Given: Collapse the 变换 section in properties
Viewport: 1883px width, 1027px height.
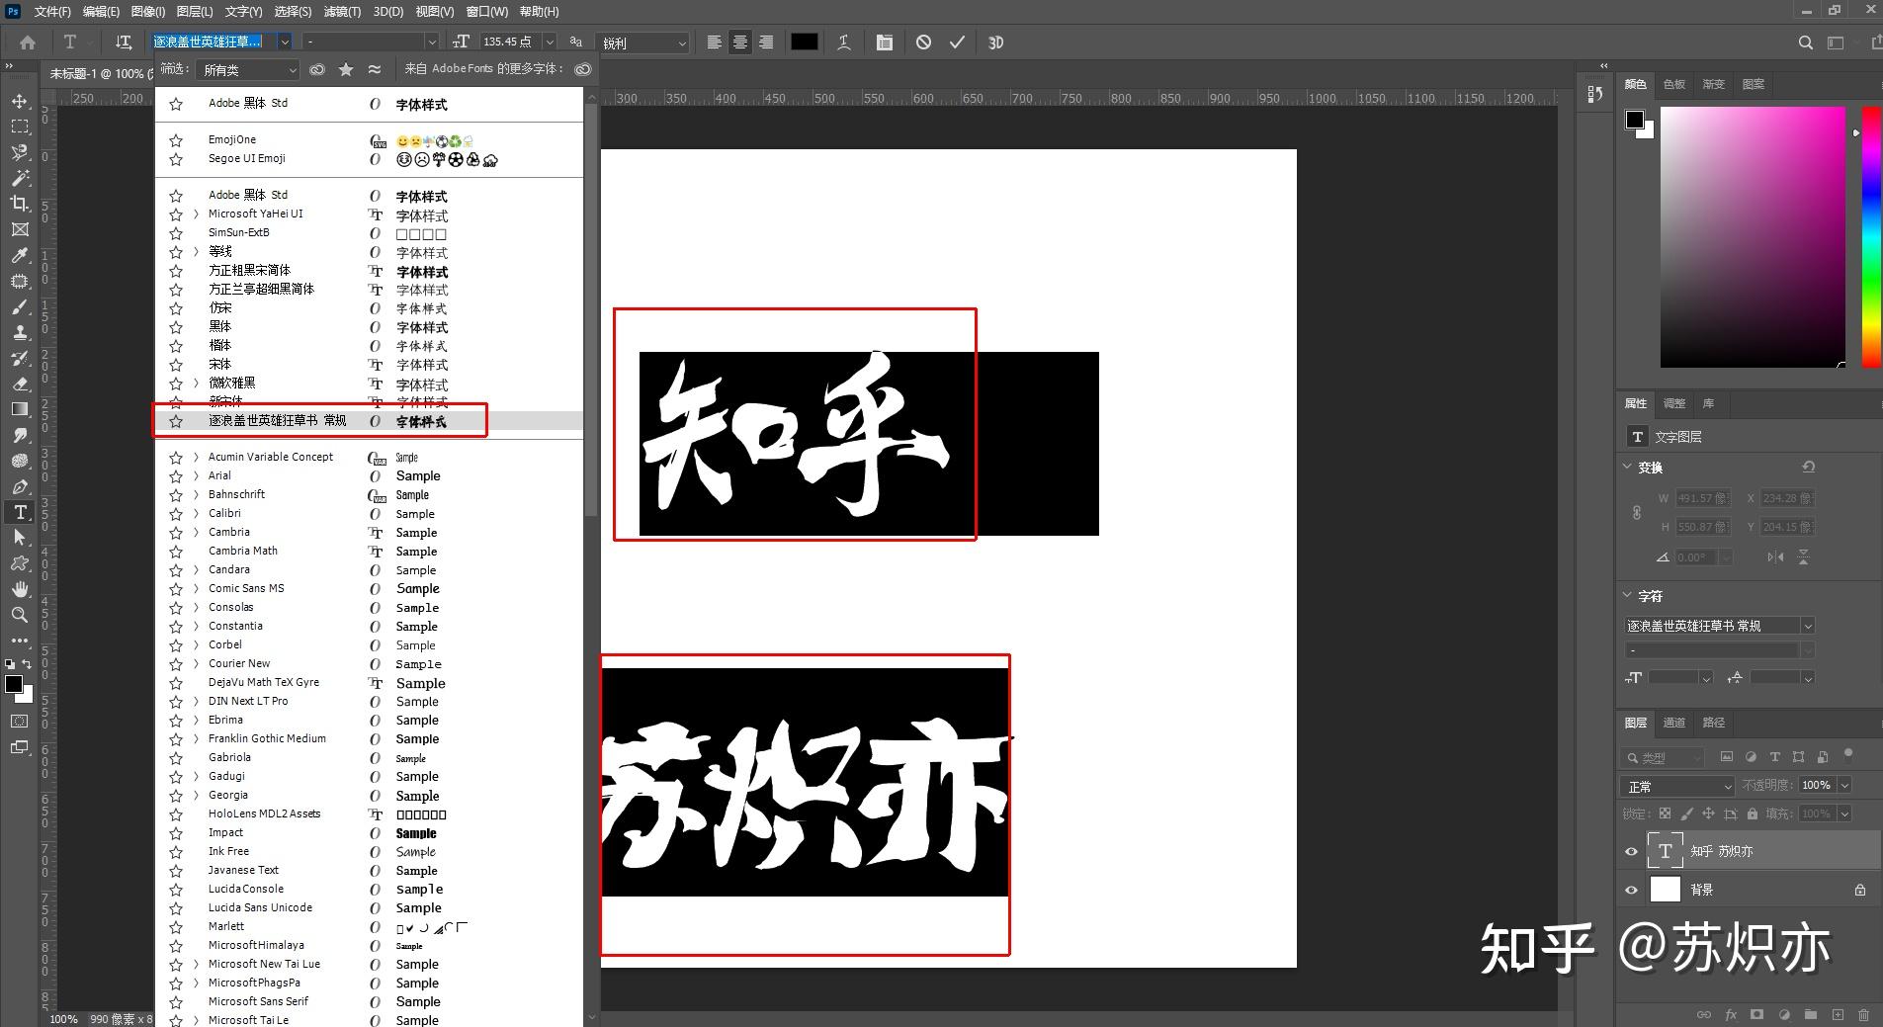Looking at the screenshot, I should pyautogui.click(x=1628, y=467).
